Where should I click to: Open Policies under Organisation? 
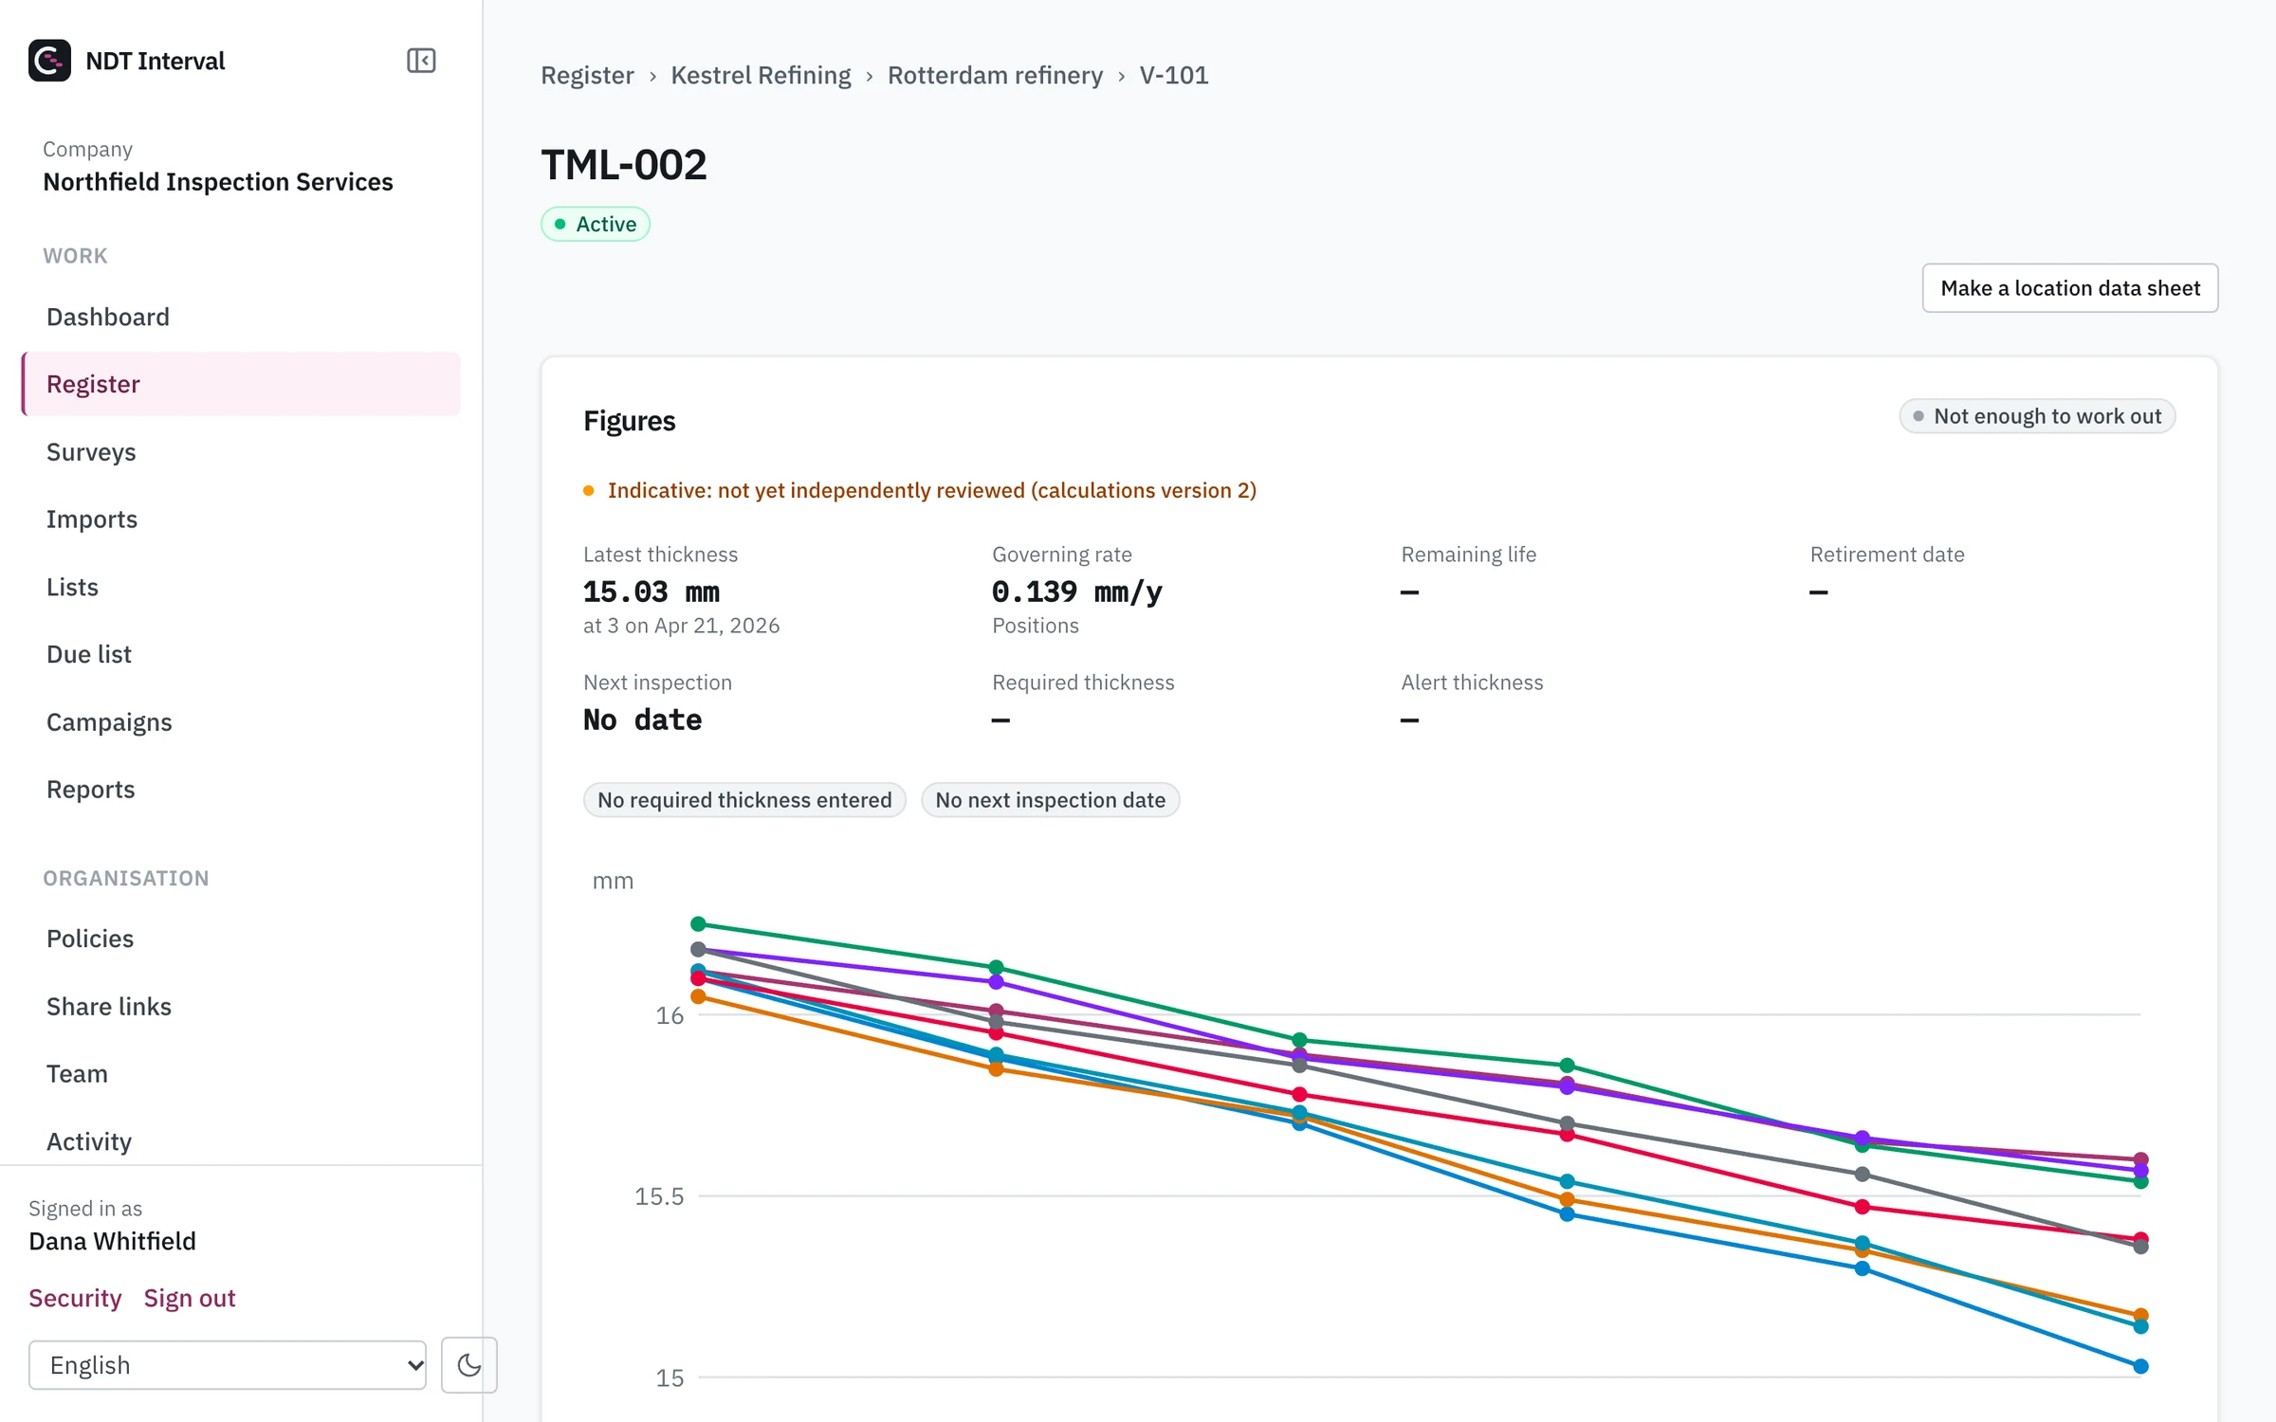point(241,939)
